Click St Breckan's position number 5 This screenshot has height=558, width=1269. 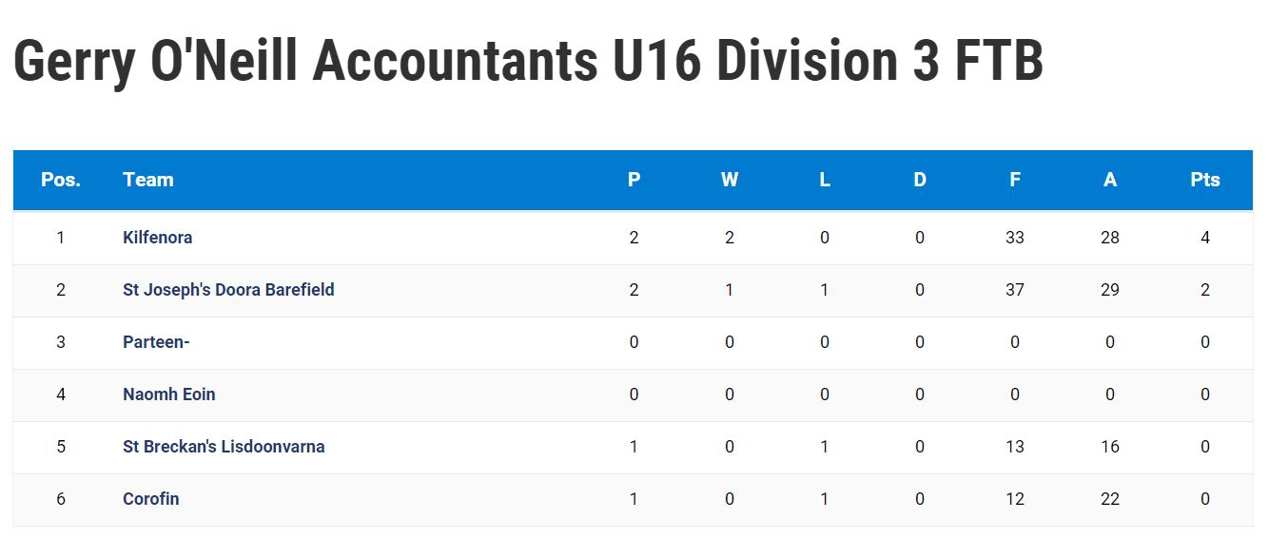[61, 447]
